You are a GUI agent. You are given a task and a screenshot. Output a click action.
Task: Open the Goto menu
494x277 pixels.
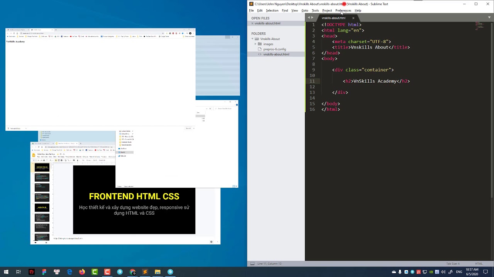point(305,10)
